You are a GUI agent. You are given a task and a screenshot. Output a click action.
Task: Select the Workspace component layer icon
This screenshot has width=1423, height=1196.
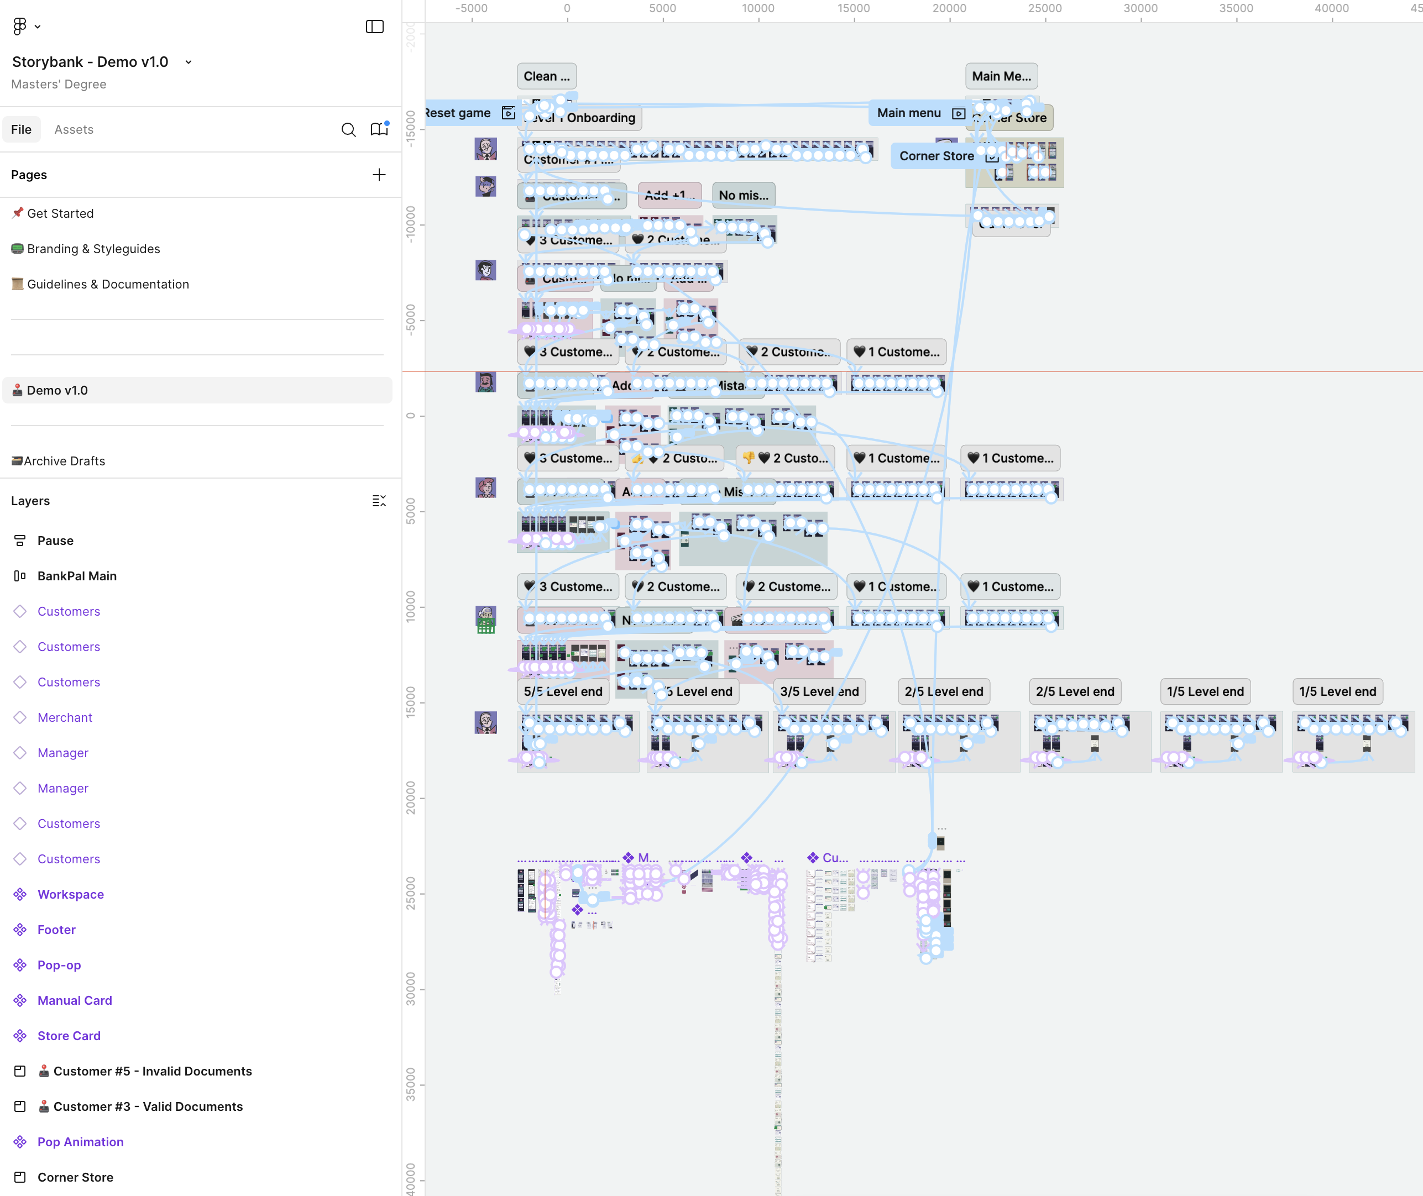[x=20, y=894]
